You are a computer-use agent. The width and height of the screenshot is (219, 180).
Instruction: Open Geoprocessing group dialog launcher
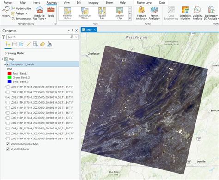point(55,24)
